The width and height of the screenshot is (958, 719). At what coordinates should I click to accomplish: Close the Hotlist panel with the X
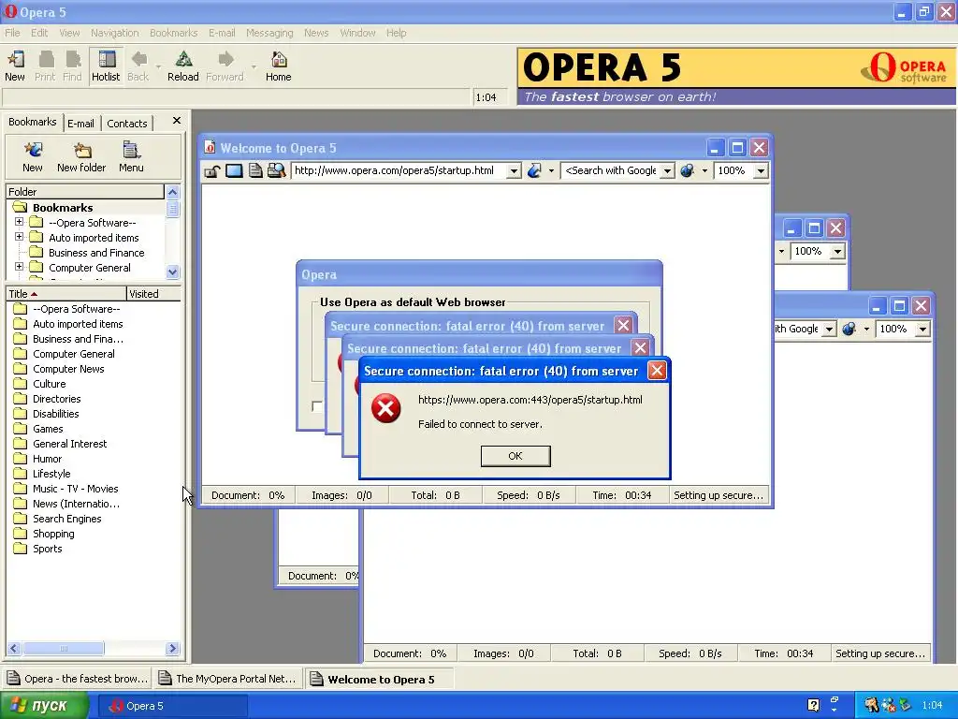click(x=177, y=121)
